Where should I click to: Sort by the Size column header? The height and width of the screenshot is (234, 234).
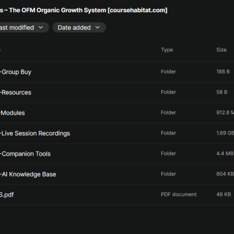click(221, 50)
